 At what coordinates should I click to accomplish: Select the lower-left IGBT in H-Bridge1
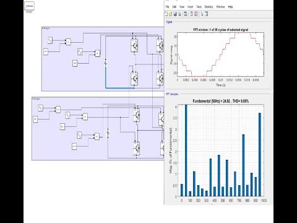pyautogui.click(x=134, y=79)
